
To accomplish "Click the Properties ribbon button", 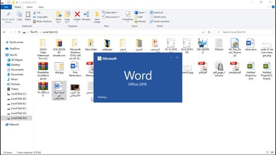I will tap(128, 16).
